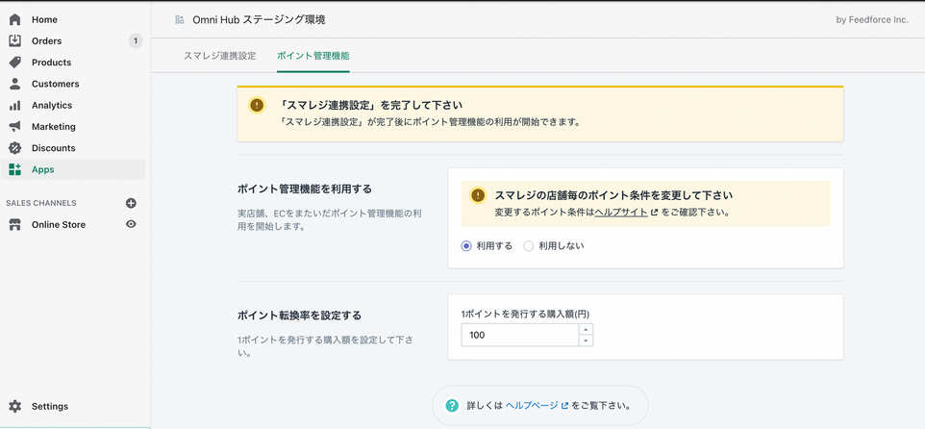Select the 利用する radio button
Viewport: 925px width, 429px height.
click(x=466, y=245)
